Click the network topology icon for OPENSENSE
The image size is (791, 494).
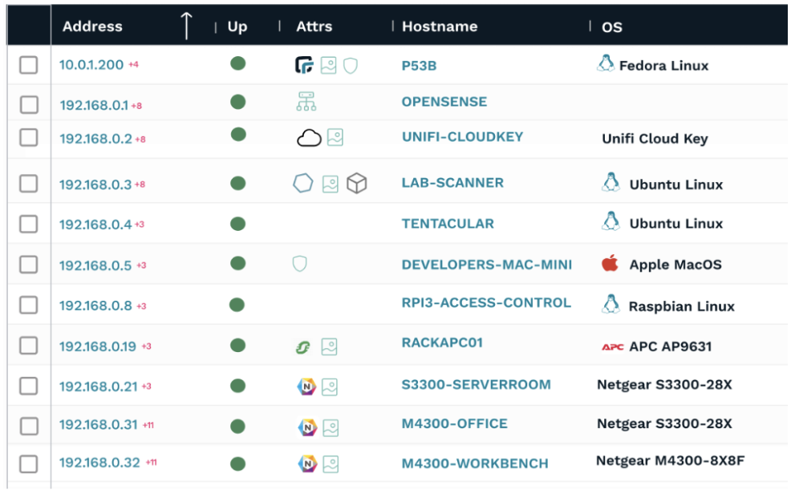[306, 101]
